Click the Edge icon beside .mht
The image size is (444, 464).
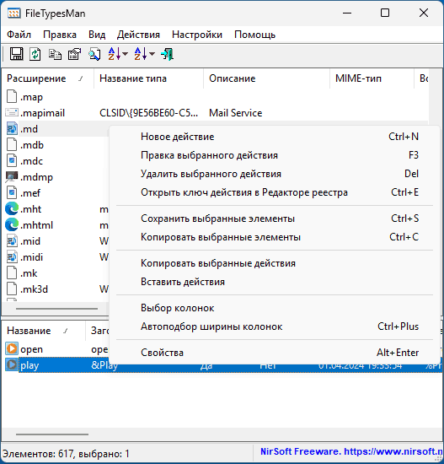(x=12, y=209)
